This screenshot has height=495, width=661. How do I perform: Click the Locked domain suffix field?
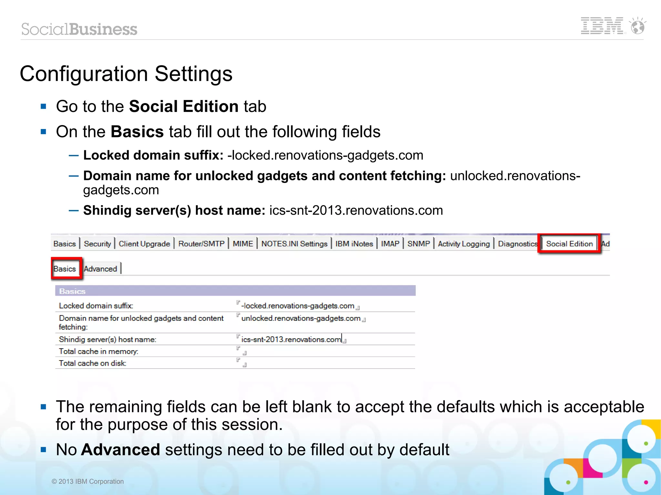pyautogui.click(x=298, y=305)
